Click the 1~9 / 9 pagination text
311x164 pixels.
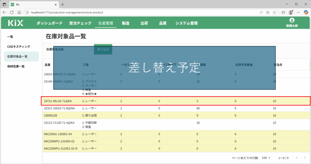click(283, 158)
